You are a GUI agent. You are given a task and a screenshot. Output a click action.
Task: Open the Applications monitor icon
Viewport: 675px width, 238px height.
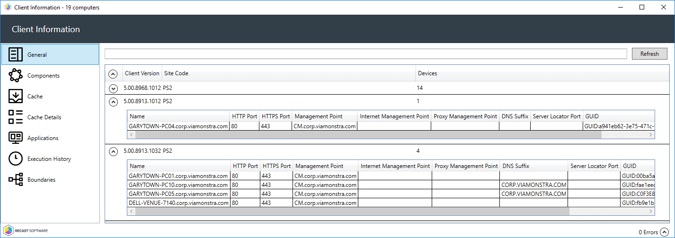[x=16, y=138]
